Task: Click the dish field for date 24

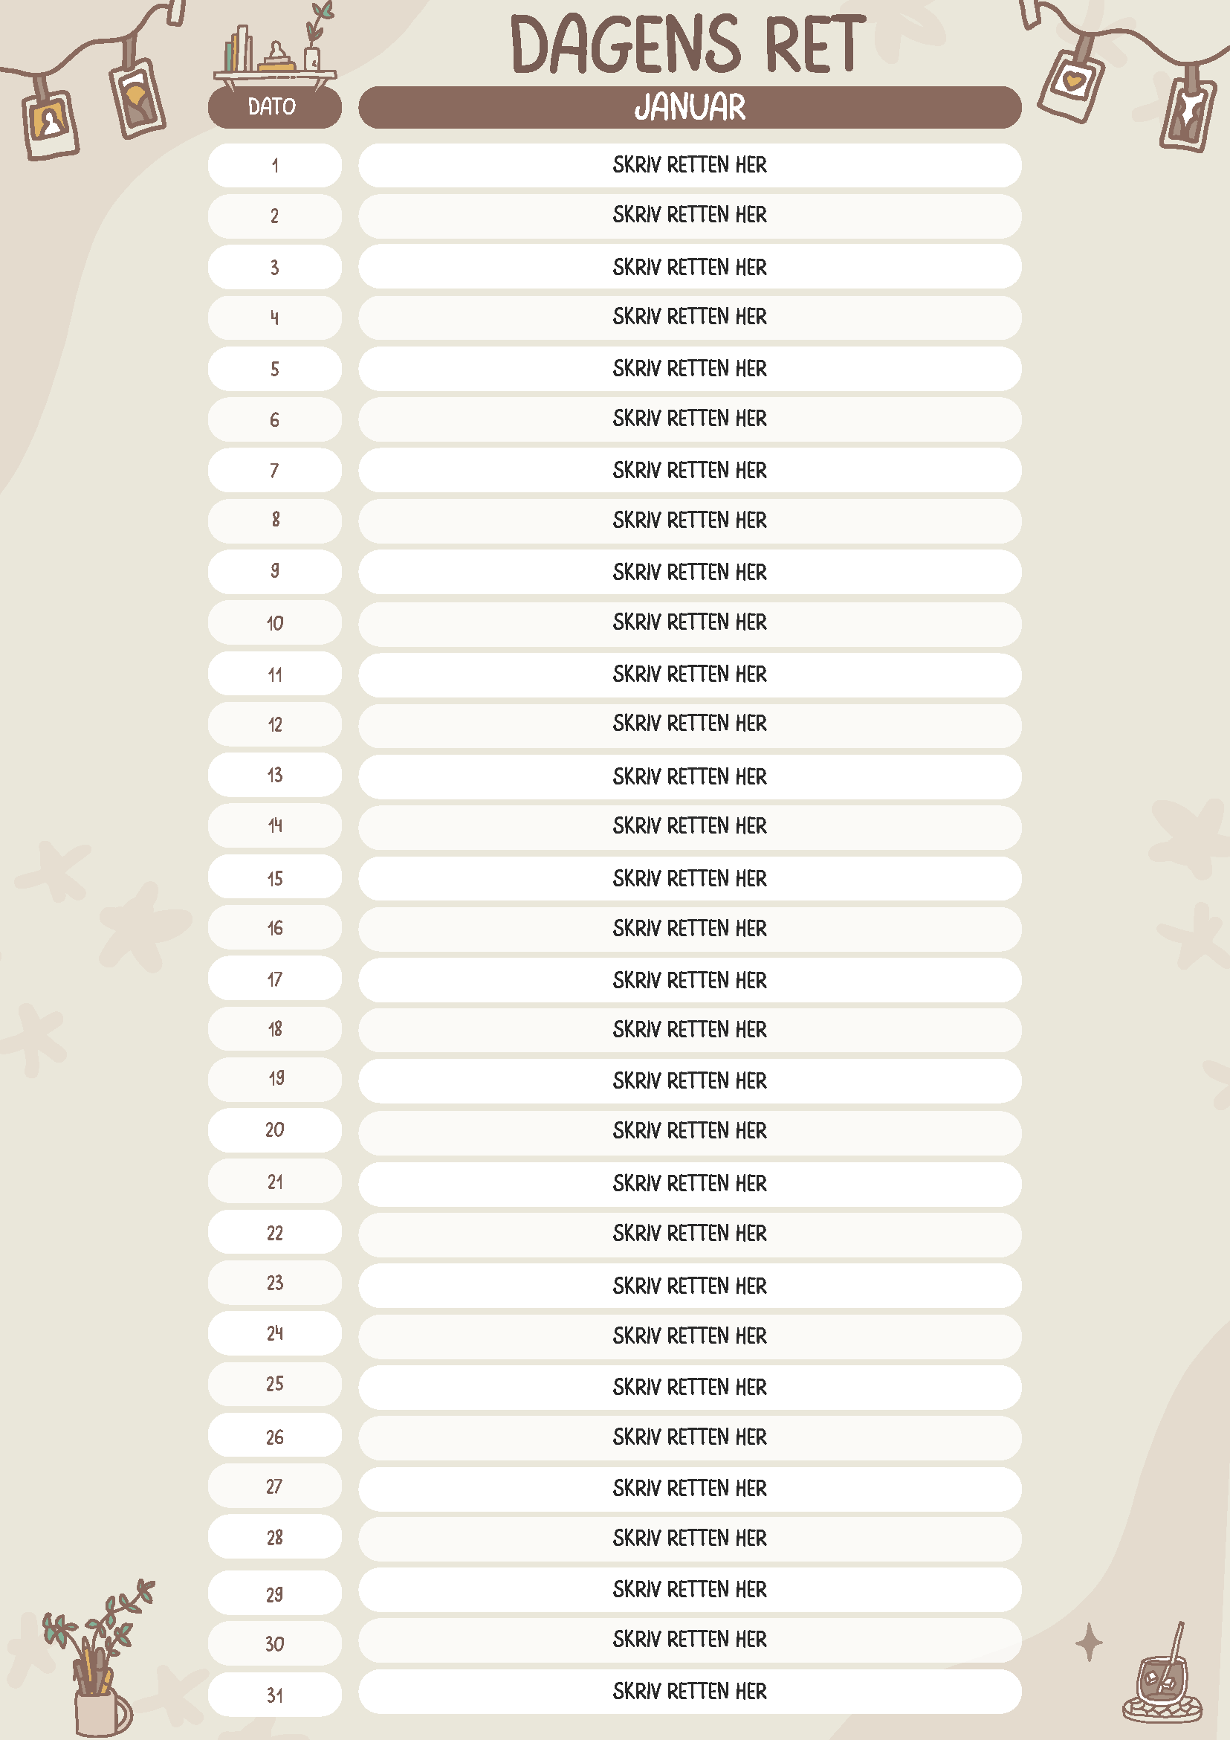Action: [x=689, y=1335]
